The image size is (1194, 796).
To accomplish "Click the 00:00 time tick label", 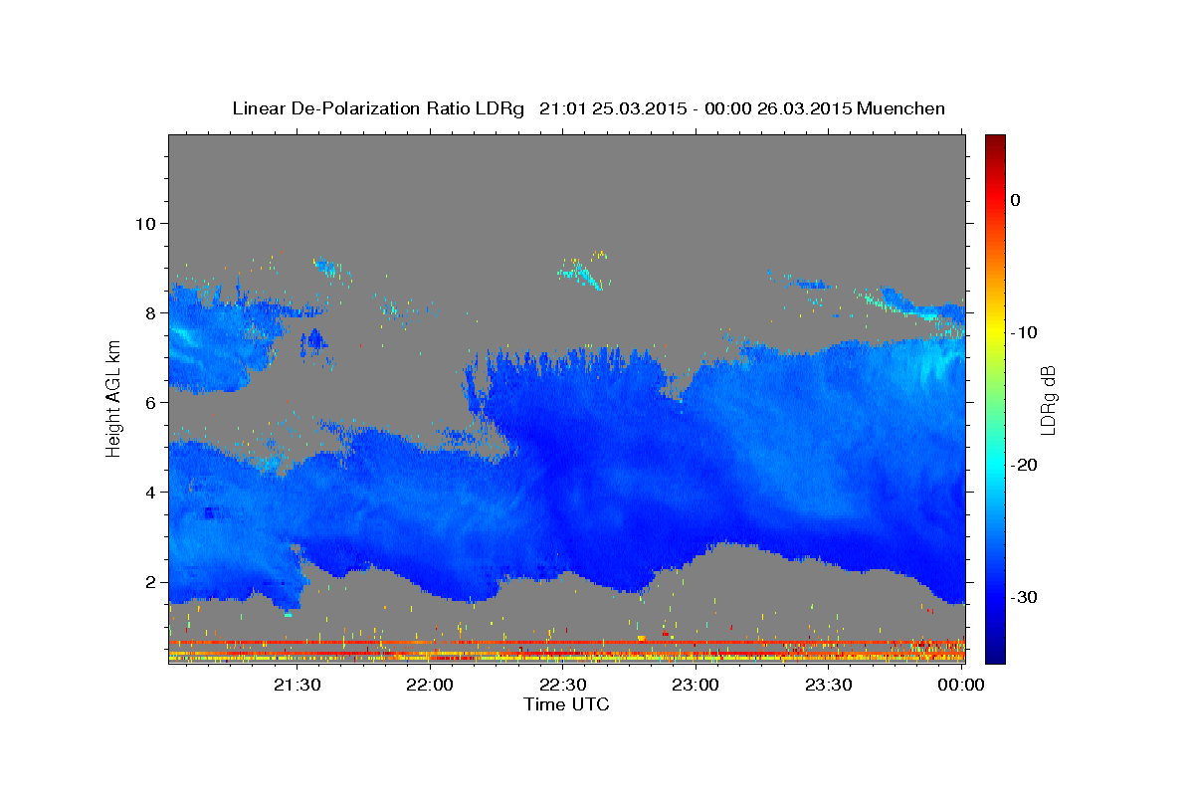I will click(x=961, y=685).
